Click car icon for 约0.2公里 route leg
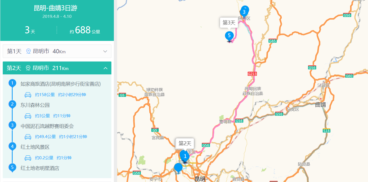The image size is (368, 182). tap(28, 158)
